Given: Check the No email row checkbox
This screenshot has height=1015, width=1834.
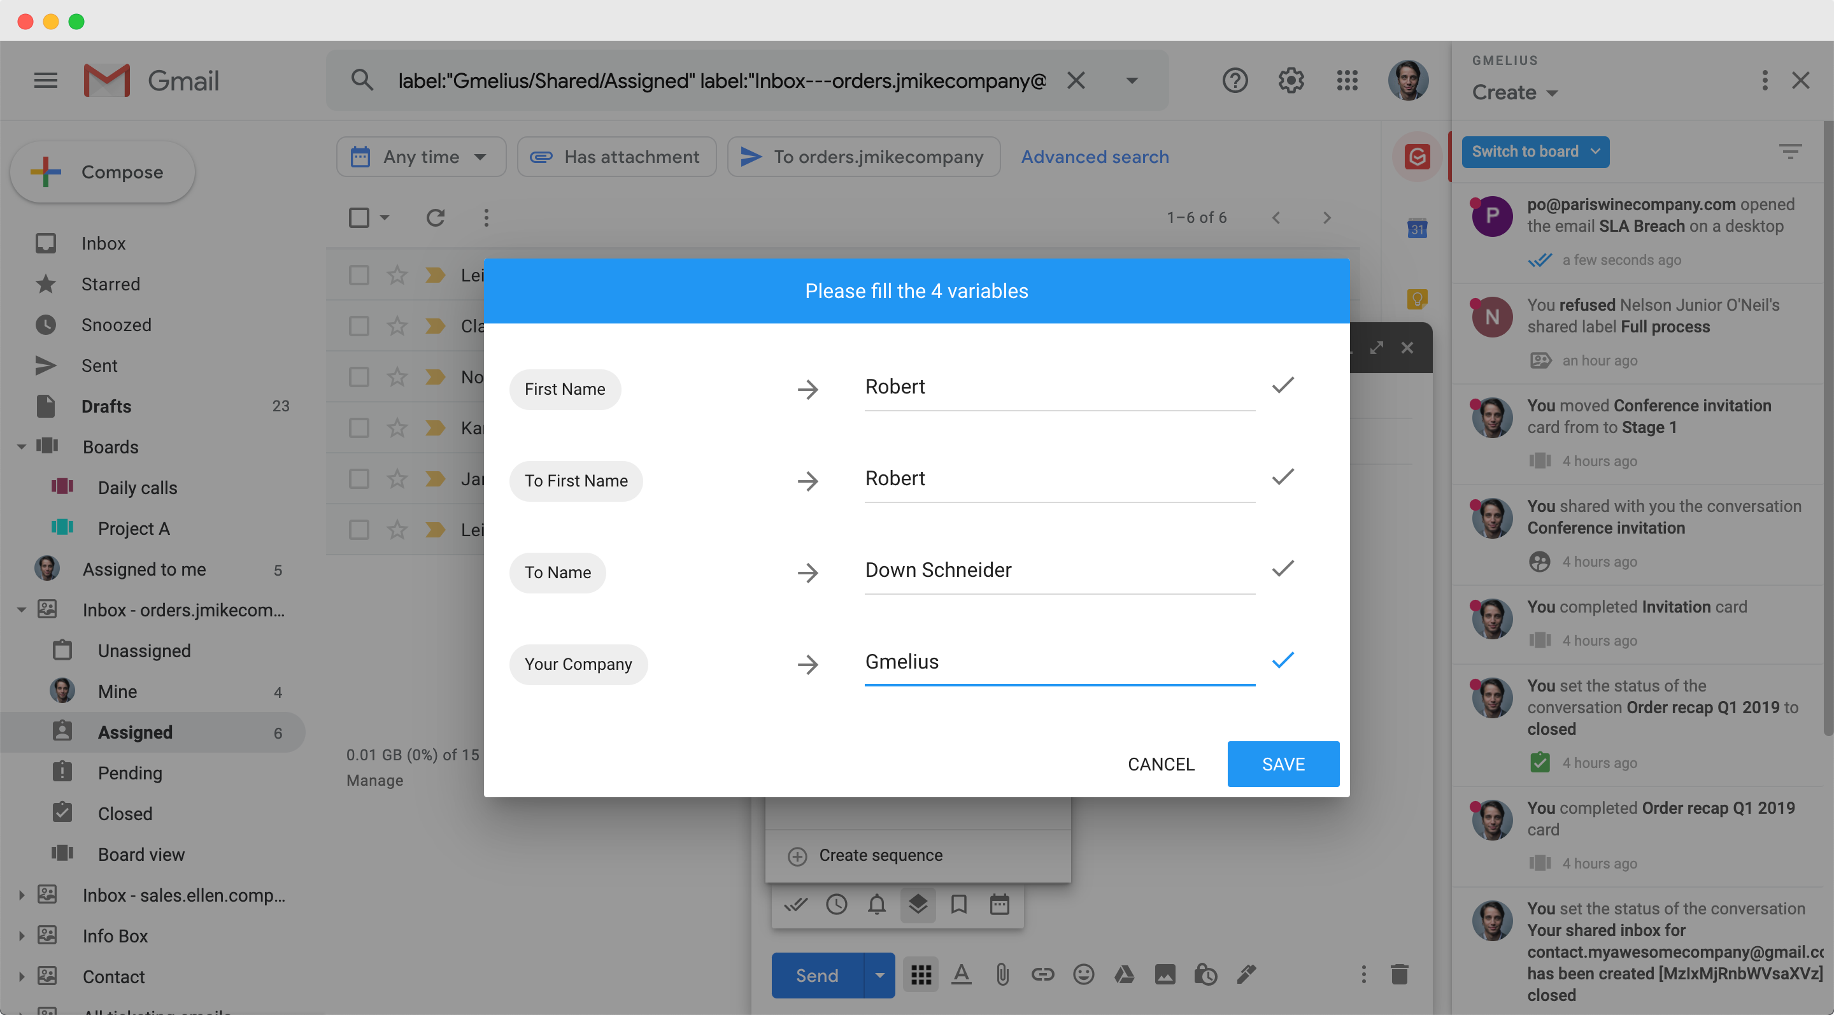Looking at the screenshot, I should pyautogui.click(x=359, y=376).
